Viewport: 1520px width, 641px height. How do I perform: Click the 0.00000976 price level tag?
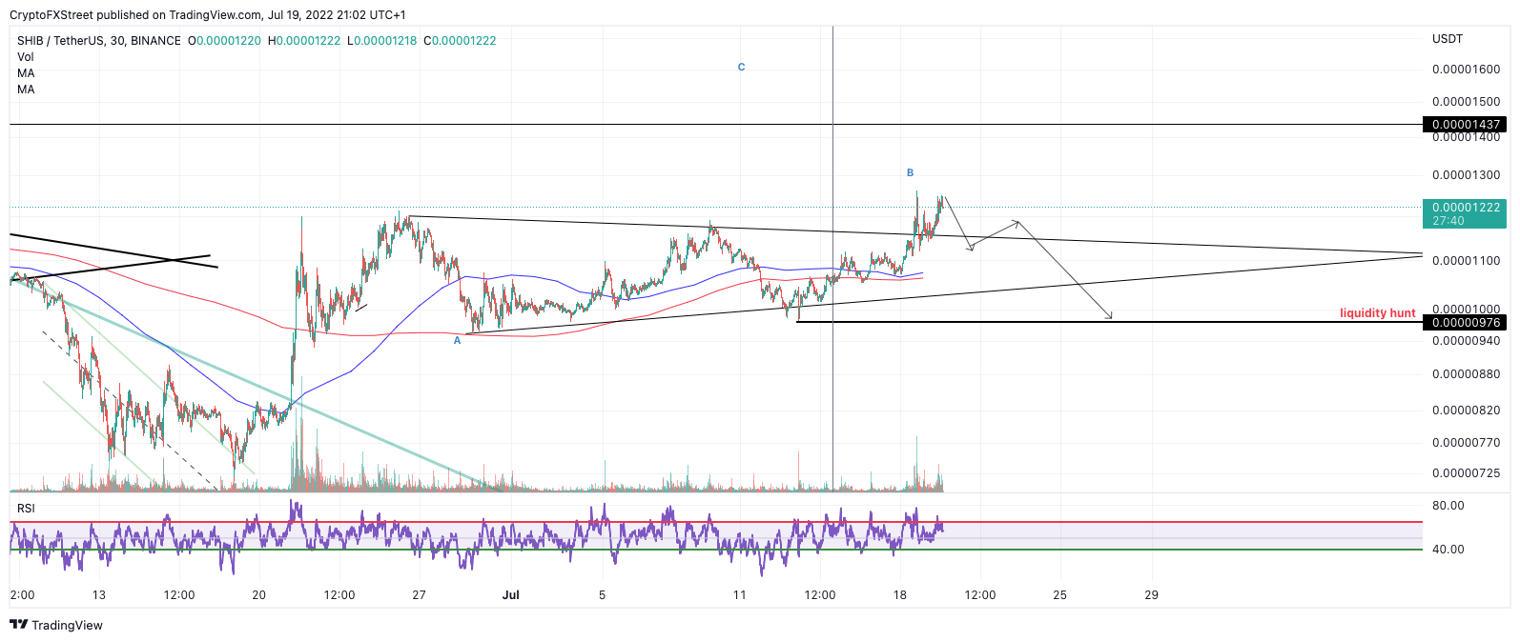[1465, 322]
